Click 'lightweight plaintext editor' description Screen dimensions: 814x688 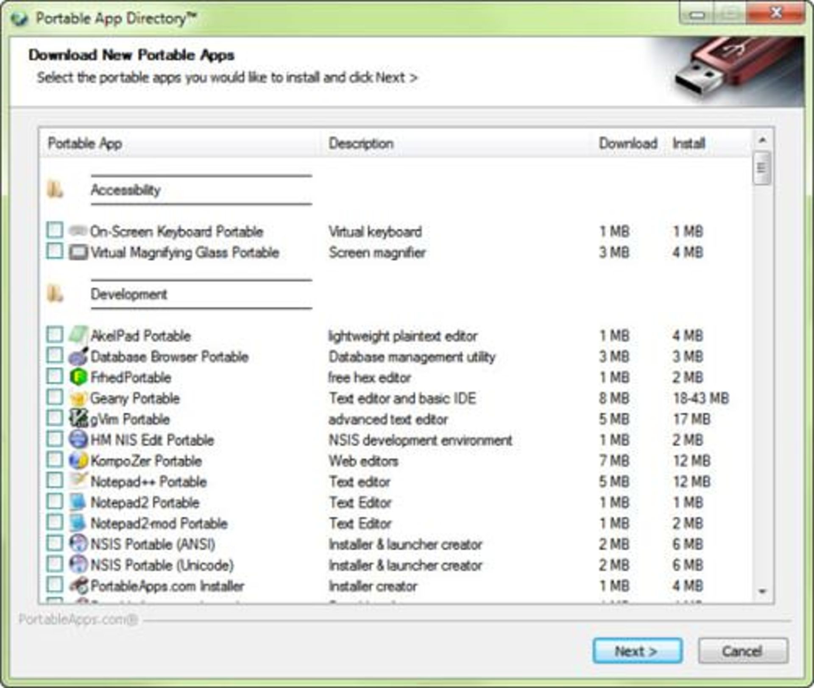pos(403,336)
